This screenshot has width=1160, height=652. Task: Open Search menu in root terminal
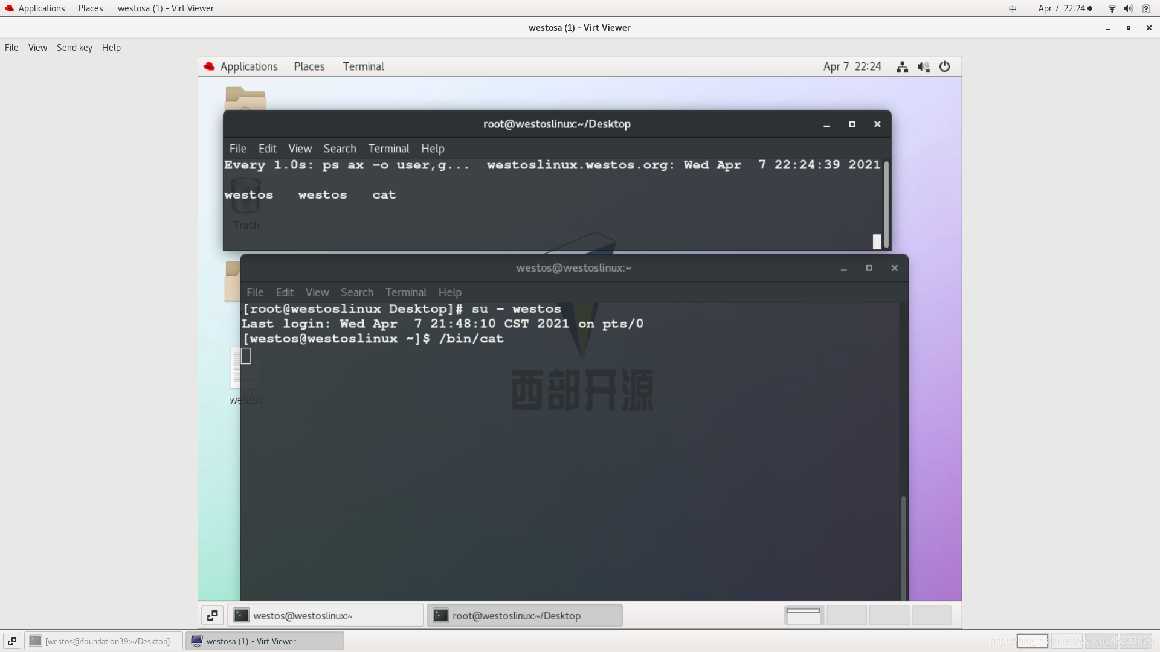tap(340, 149)
